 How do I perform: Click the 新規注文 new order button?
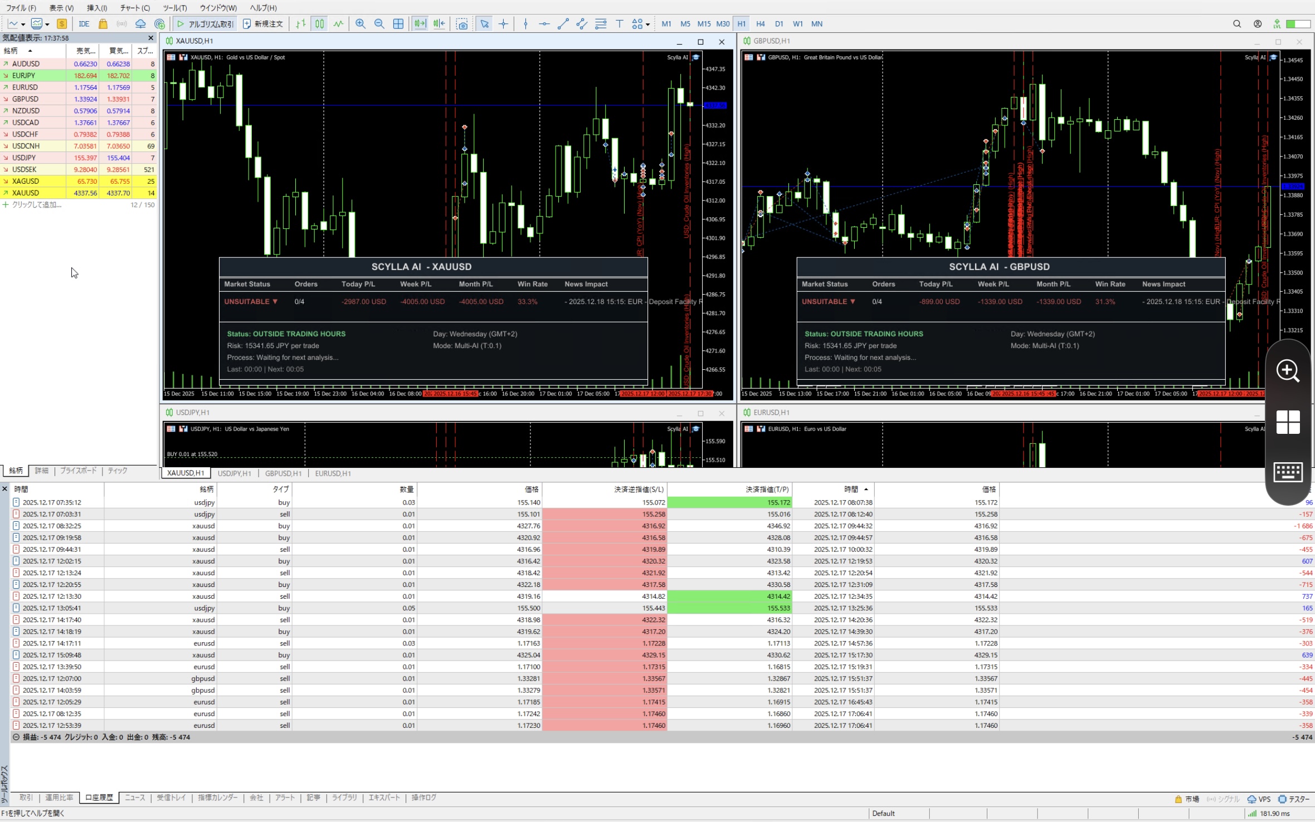(263, 24)
